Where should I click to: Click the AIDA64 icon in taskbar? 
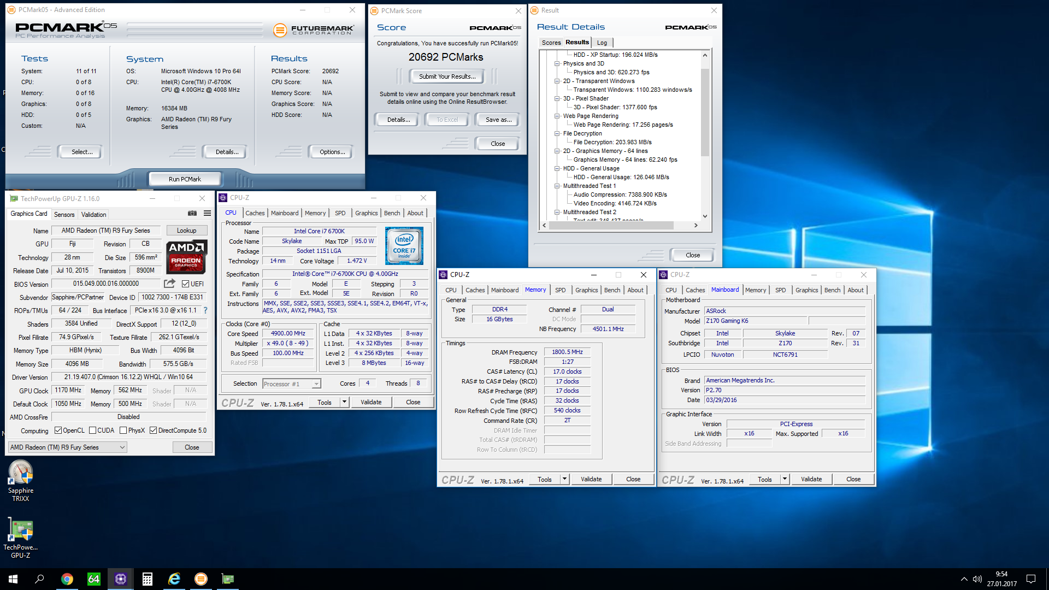(94, 579)
